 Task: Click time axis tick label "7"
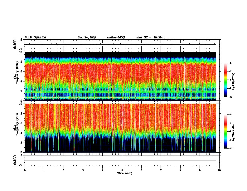pos(161,170)
